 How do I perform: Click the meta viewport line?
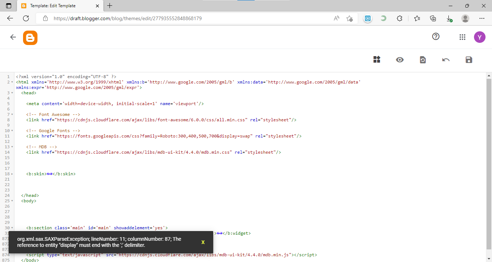115,104
